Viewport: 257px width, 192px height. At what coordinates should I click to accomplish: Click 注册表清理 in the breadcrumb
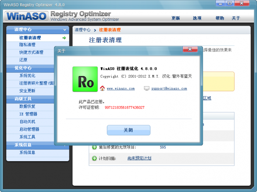(x=110, y=30)
